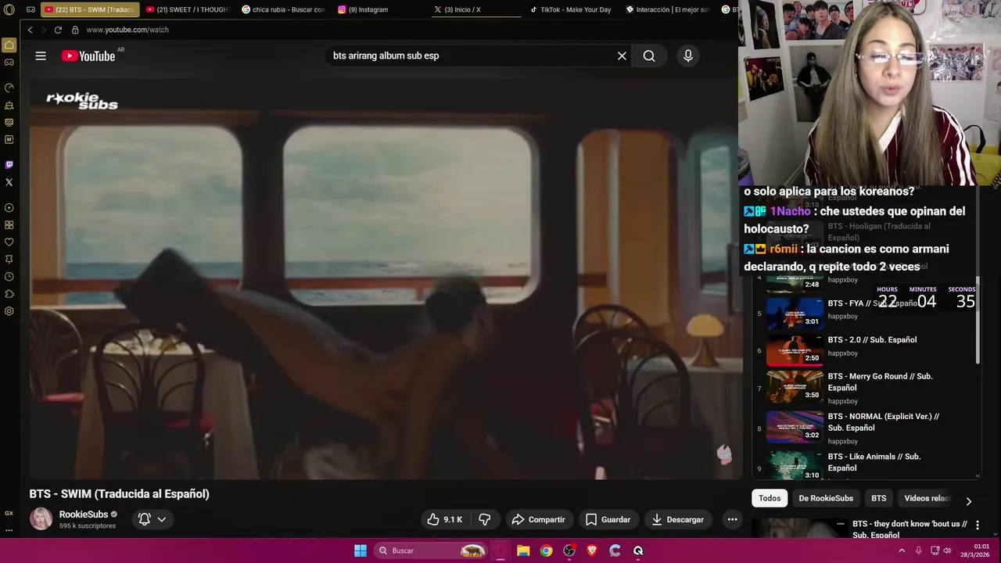Click the Buscar taskbar search box
The image size is (1001, 563).
(431, 550)
